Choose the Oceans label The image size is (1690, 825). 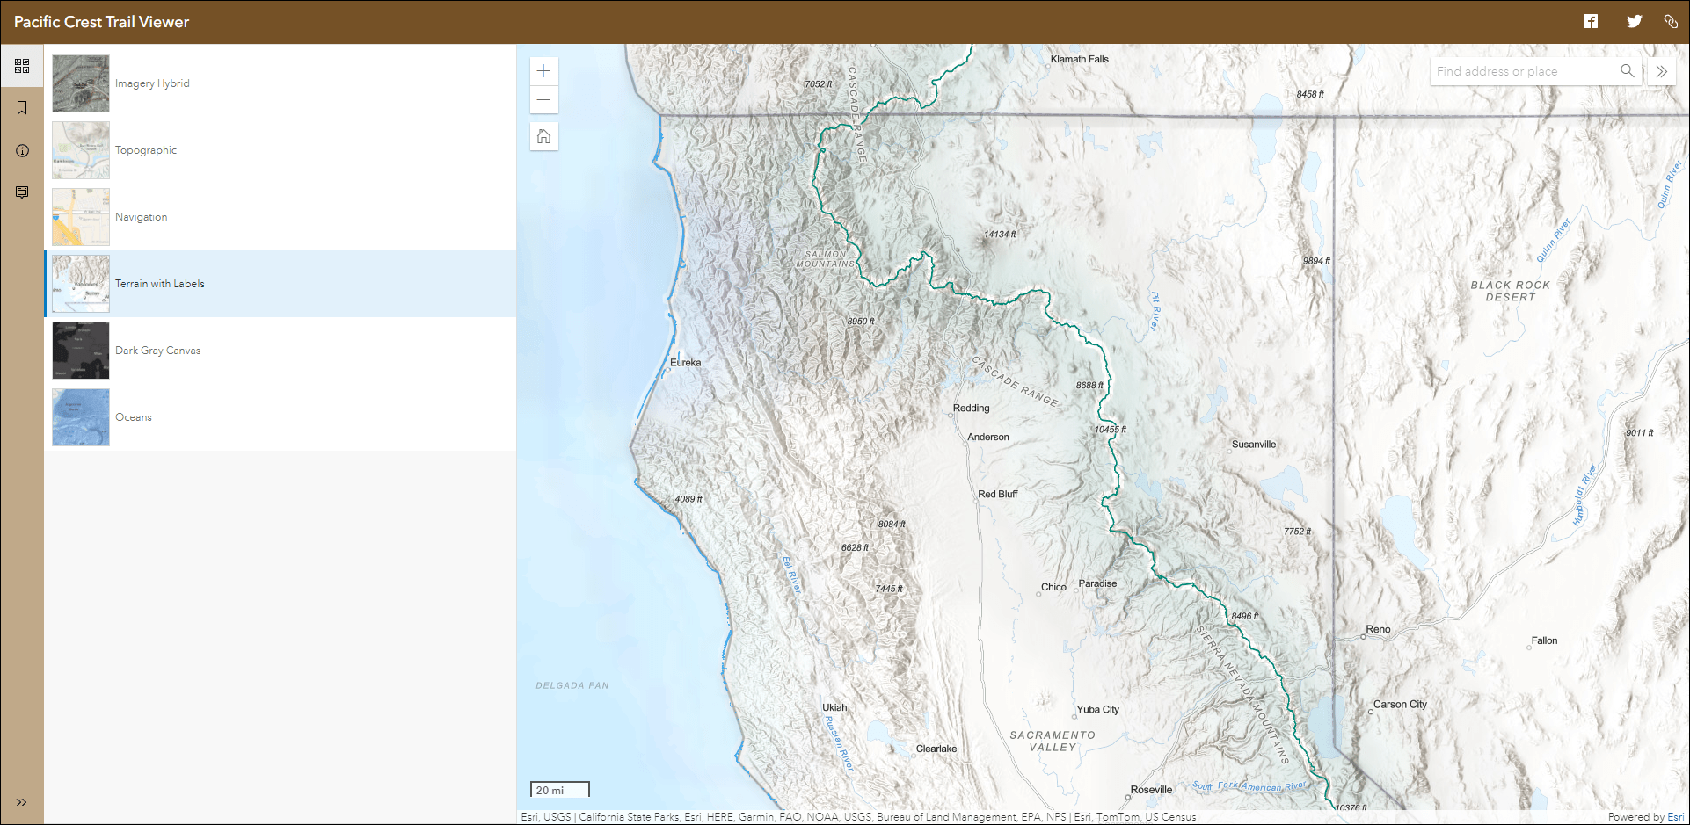point(134,417)
